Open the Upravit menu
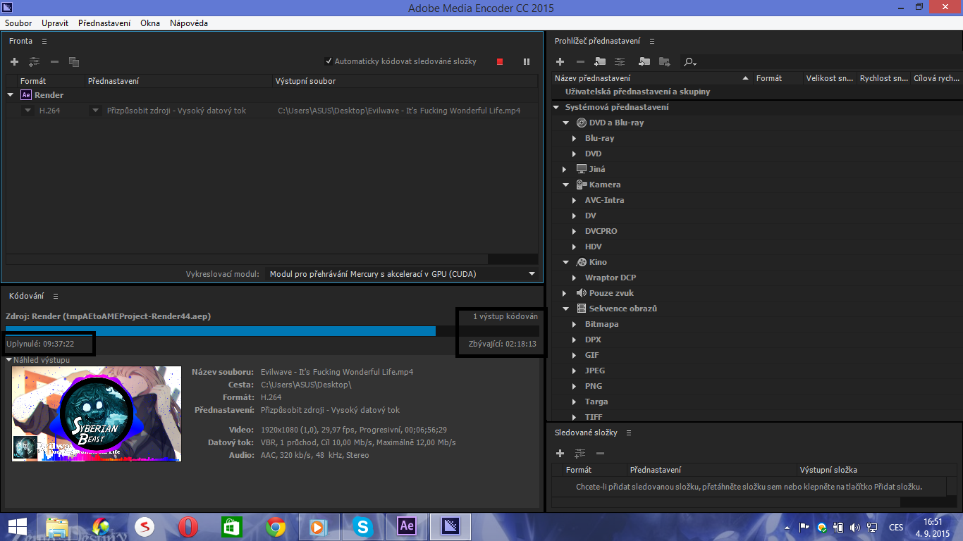 [x=55, y=23]
